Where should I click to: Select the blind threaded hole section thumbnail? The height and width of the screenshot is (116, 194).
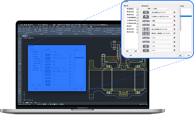(x=146, y=33)
